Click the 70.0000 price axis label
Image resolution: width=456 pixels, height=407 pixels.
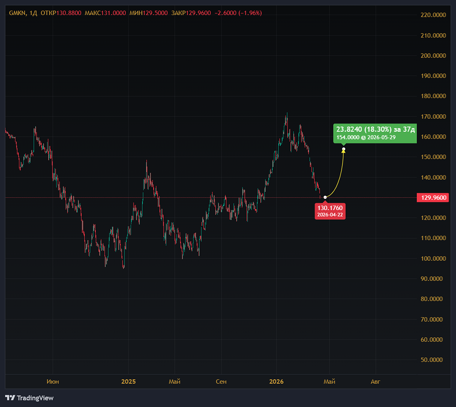(432, 319)
